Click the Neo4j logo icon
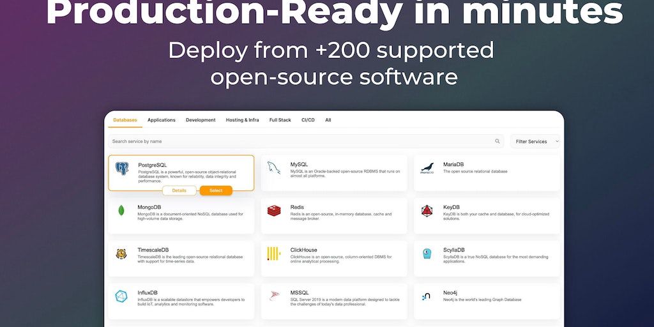654x327 pixels. 426,296
